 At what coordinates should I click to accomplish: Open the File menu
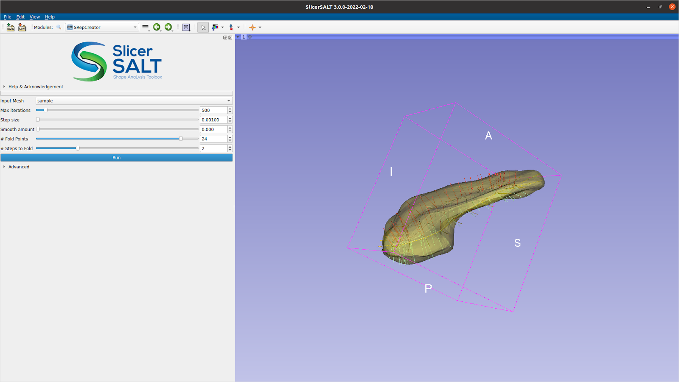click(8, 17)
